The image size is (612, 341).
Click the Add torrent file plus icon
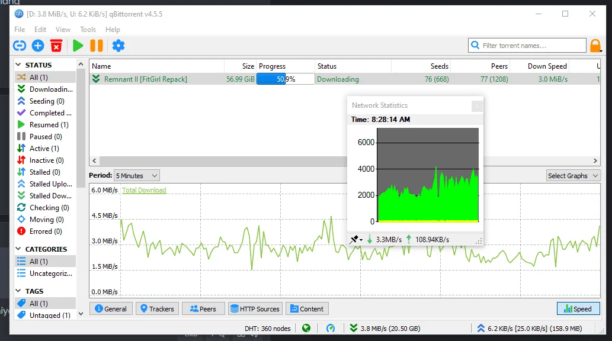pos(38,46)
